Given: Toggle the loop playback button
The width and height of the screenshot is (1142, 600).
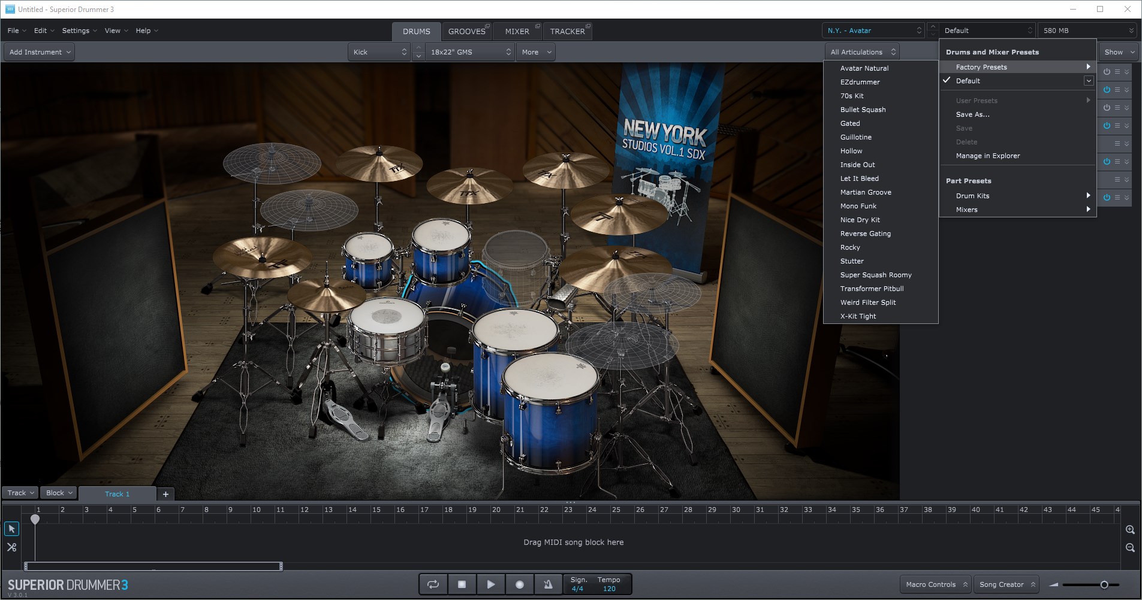Looking at the screenshot, I should tap(433, 584).
